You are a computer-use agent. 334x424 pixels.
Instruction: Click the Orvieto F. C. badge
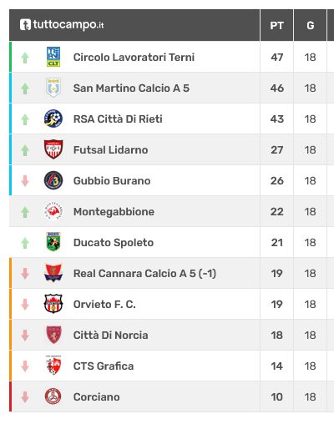53,304
